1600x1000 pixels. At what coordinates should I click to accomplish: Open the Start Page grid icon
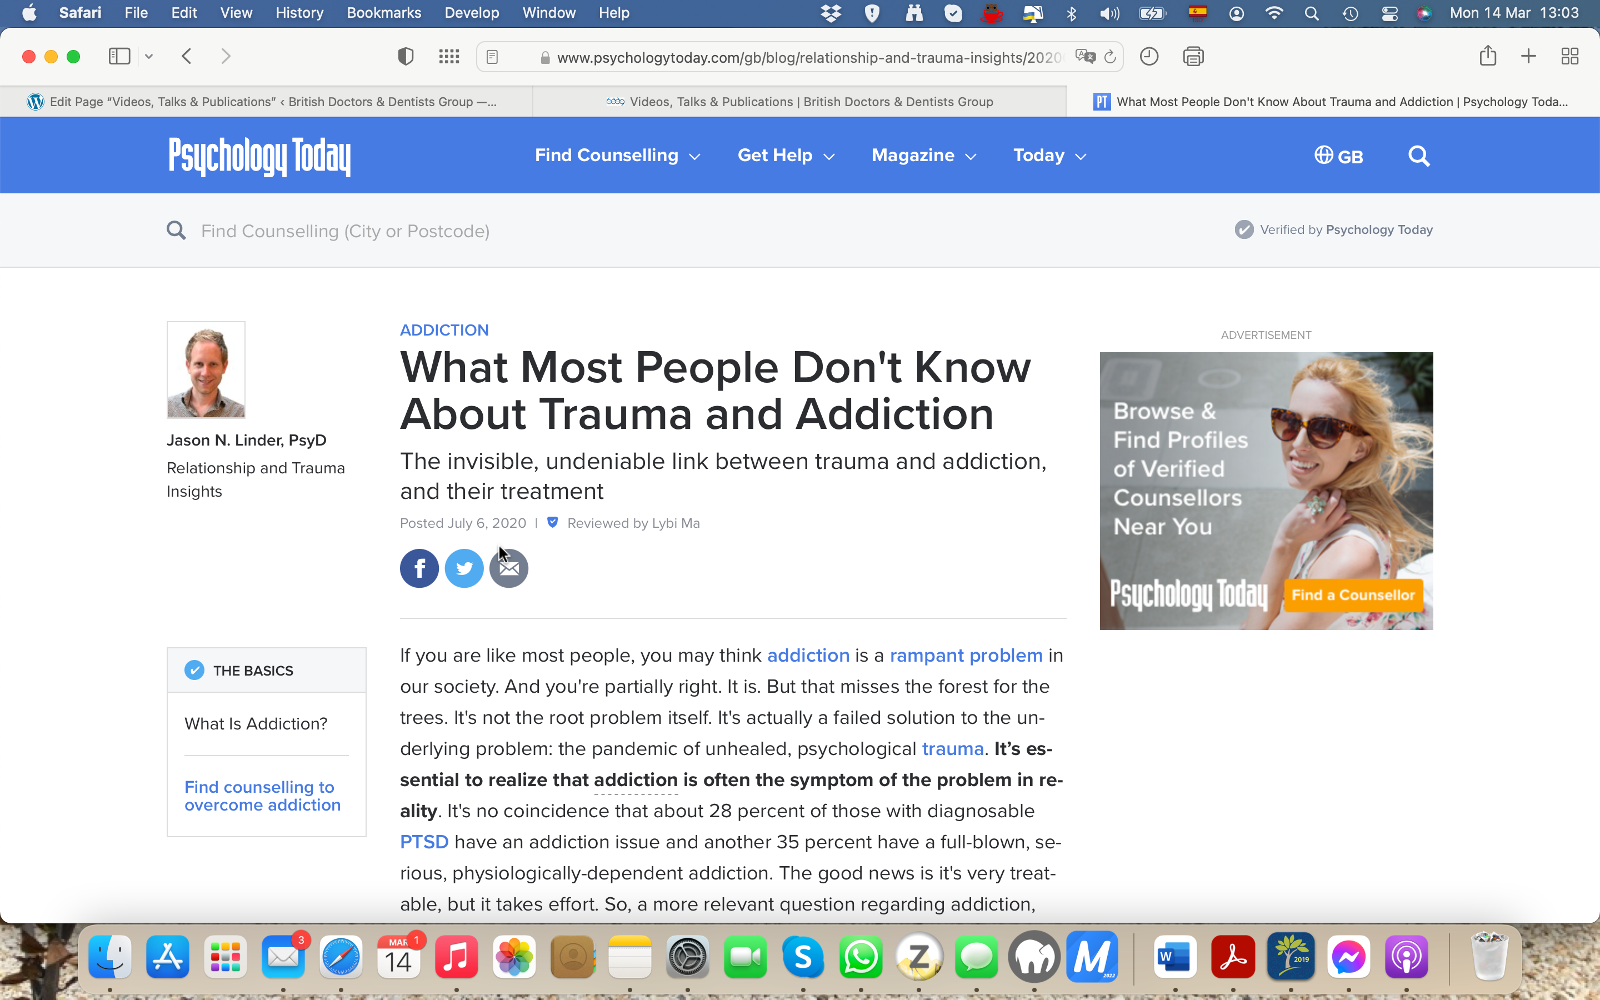point(449,56)
